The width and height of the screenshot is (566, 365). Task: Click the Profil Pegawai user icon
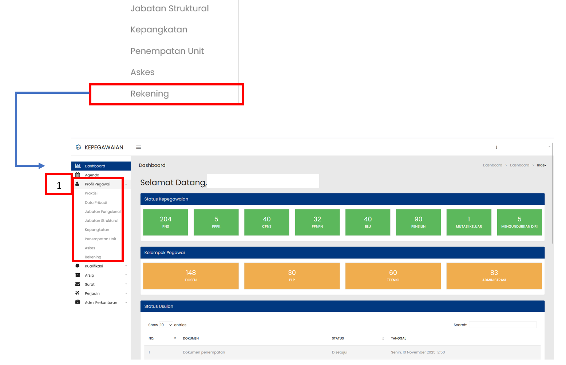78,184
